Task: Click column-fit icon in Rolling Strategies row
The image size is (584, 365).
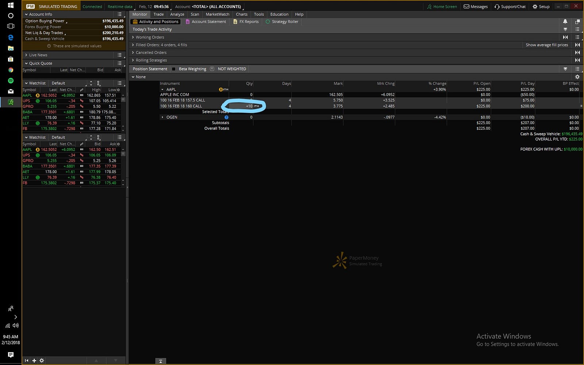Action: point(577,60)
